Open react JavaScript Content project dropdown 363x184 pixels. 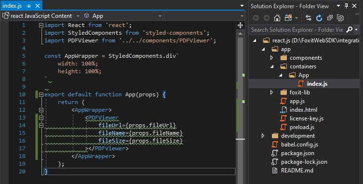(x=78, y=16)
